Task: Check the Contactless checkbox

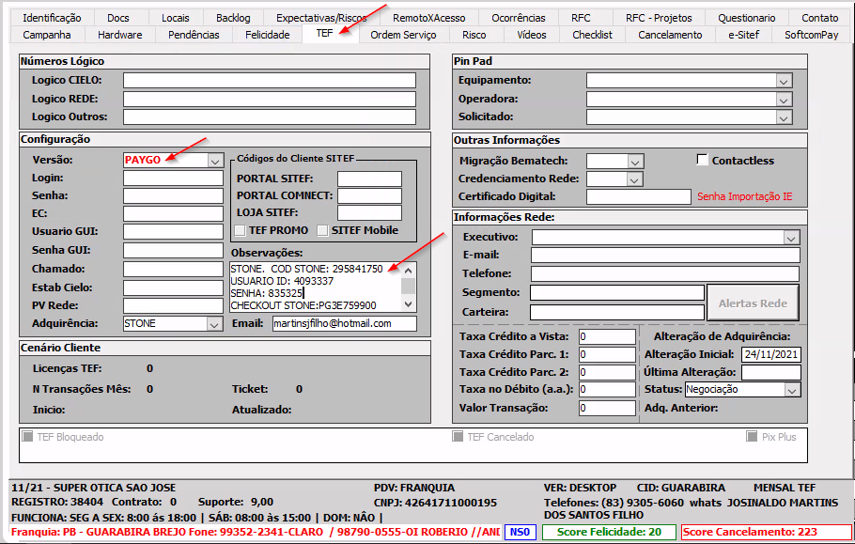Action: pyautogui.click(x=702, y=160)
